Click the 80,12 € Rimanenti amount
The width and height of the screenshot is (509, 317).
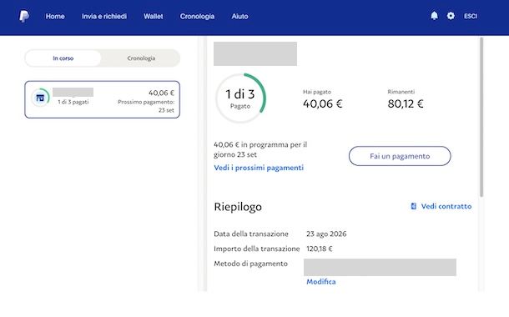click(x=406, y=103)
